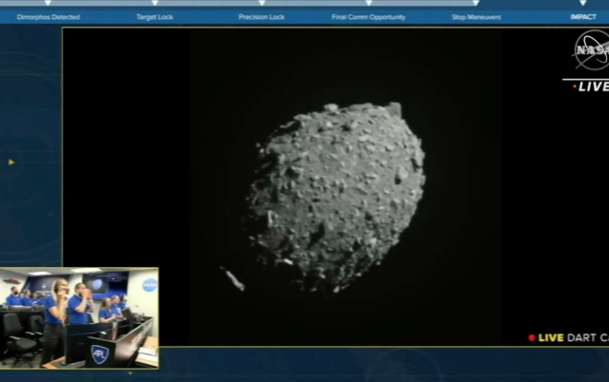Open the mission control picture-in-picture inset
The height and width of the screenshot is (382, 609).
[x=79, y=318]
